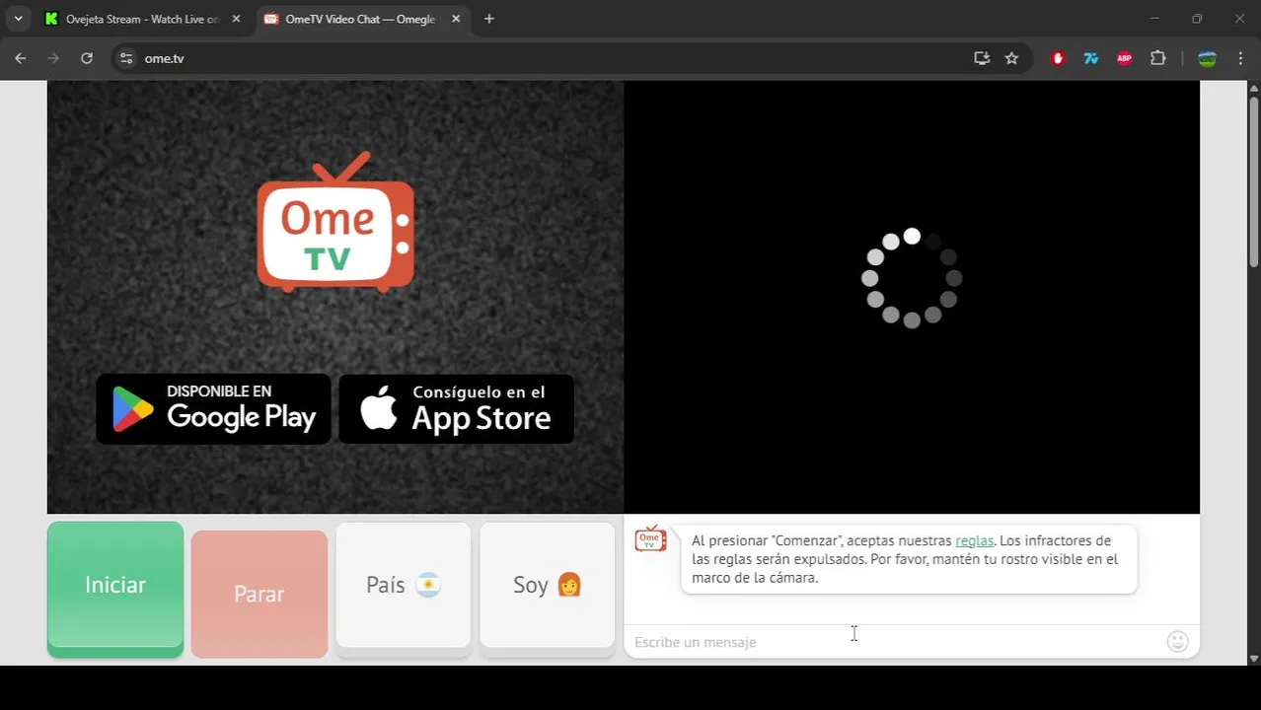Maximize the browser window

tap(1197, 19)
